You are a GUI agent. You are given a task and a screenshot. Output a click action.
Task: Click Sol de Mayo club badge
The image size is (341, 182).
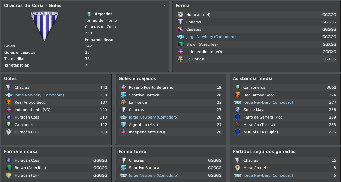(x=237, y=110)
